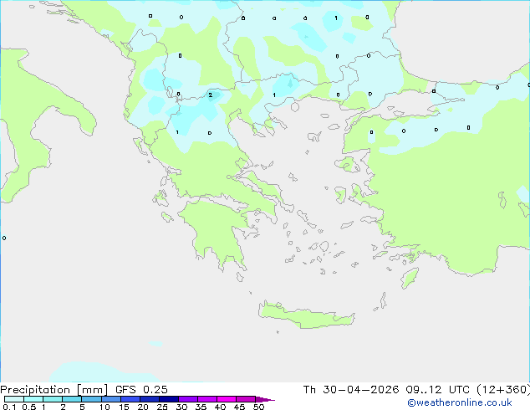This screenshot has width=530, height=410.
Task: Choose the 2–5 mm legend color swatch
Action: tap(72, 399)
